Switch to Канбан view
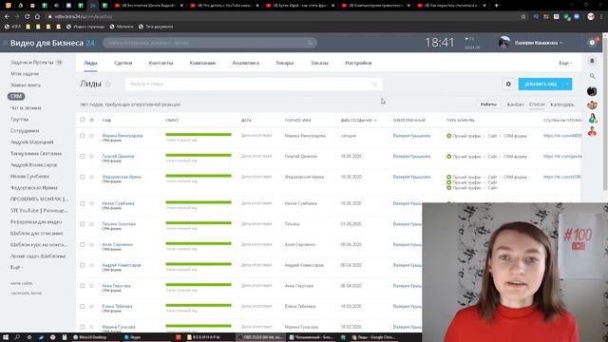Viewport: 608px width, 342px height. click(515, 104)
